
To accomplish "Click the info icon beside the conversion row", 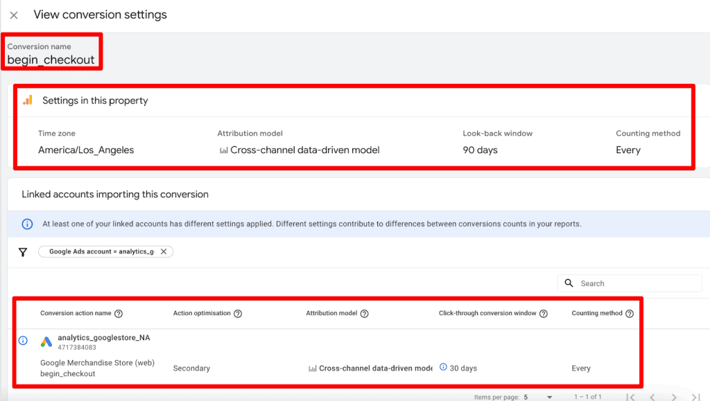I will pos(23,340).
